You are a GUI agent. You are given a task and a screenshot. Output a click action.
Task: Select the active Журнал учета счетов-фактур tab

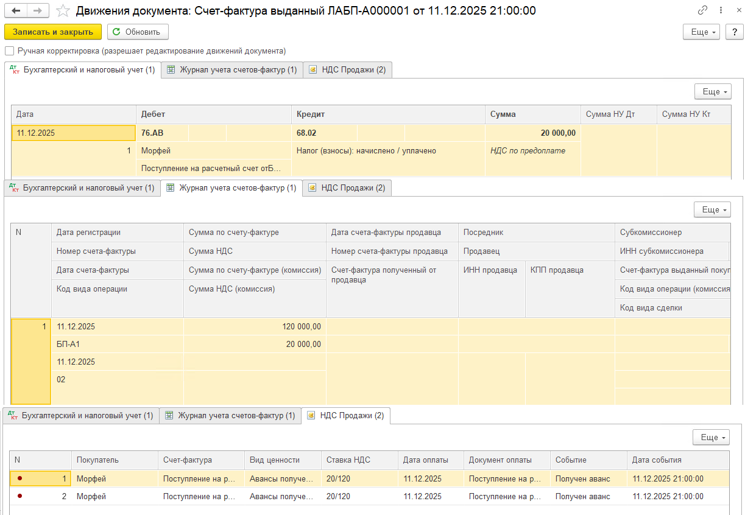[231, 188]
